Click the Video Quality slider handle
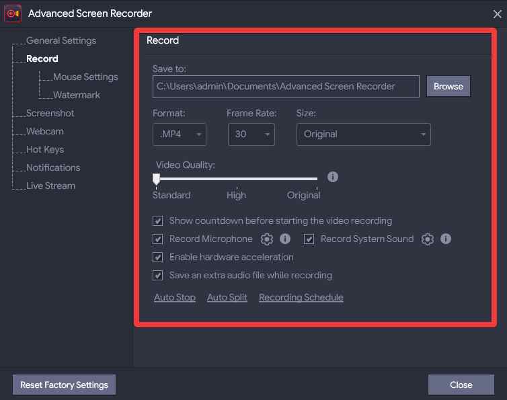Image resolution: width=507 pixels, height=400 pixels. click(156, 179)
